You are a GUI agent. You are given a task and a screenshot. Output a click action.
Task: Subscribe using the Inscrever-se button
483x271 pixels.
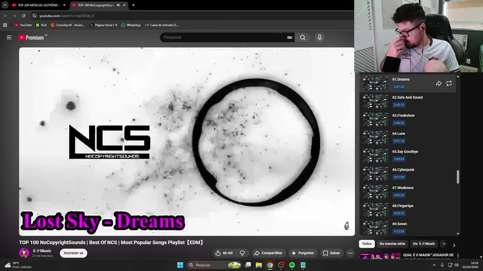74,253
